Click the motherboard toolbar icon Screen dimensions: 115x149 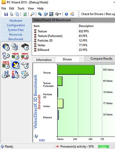(x=51, y=14)
